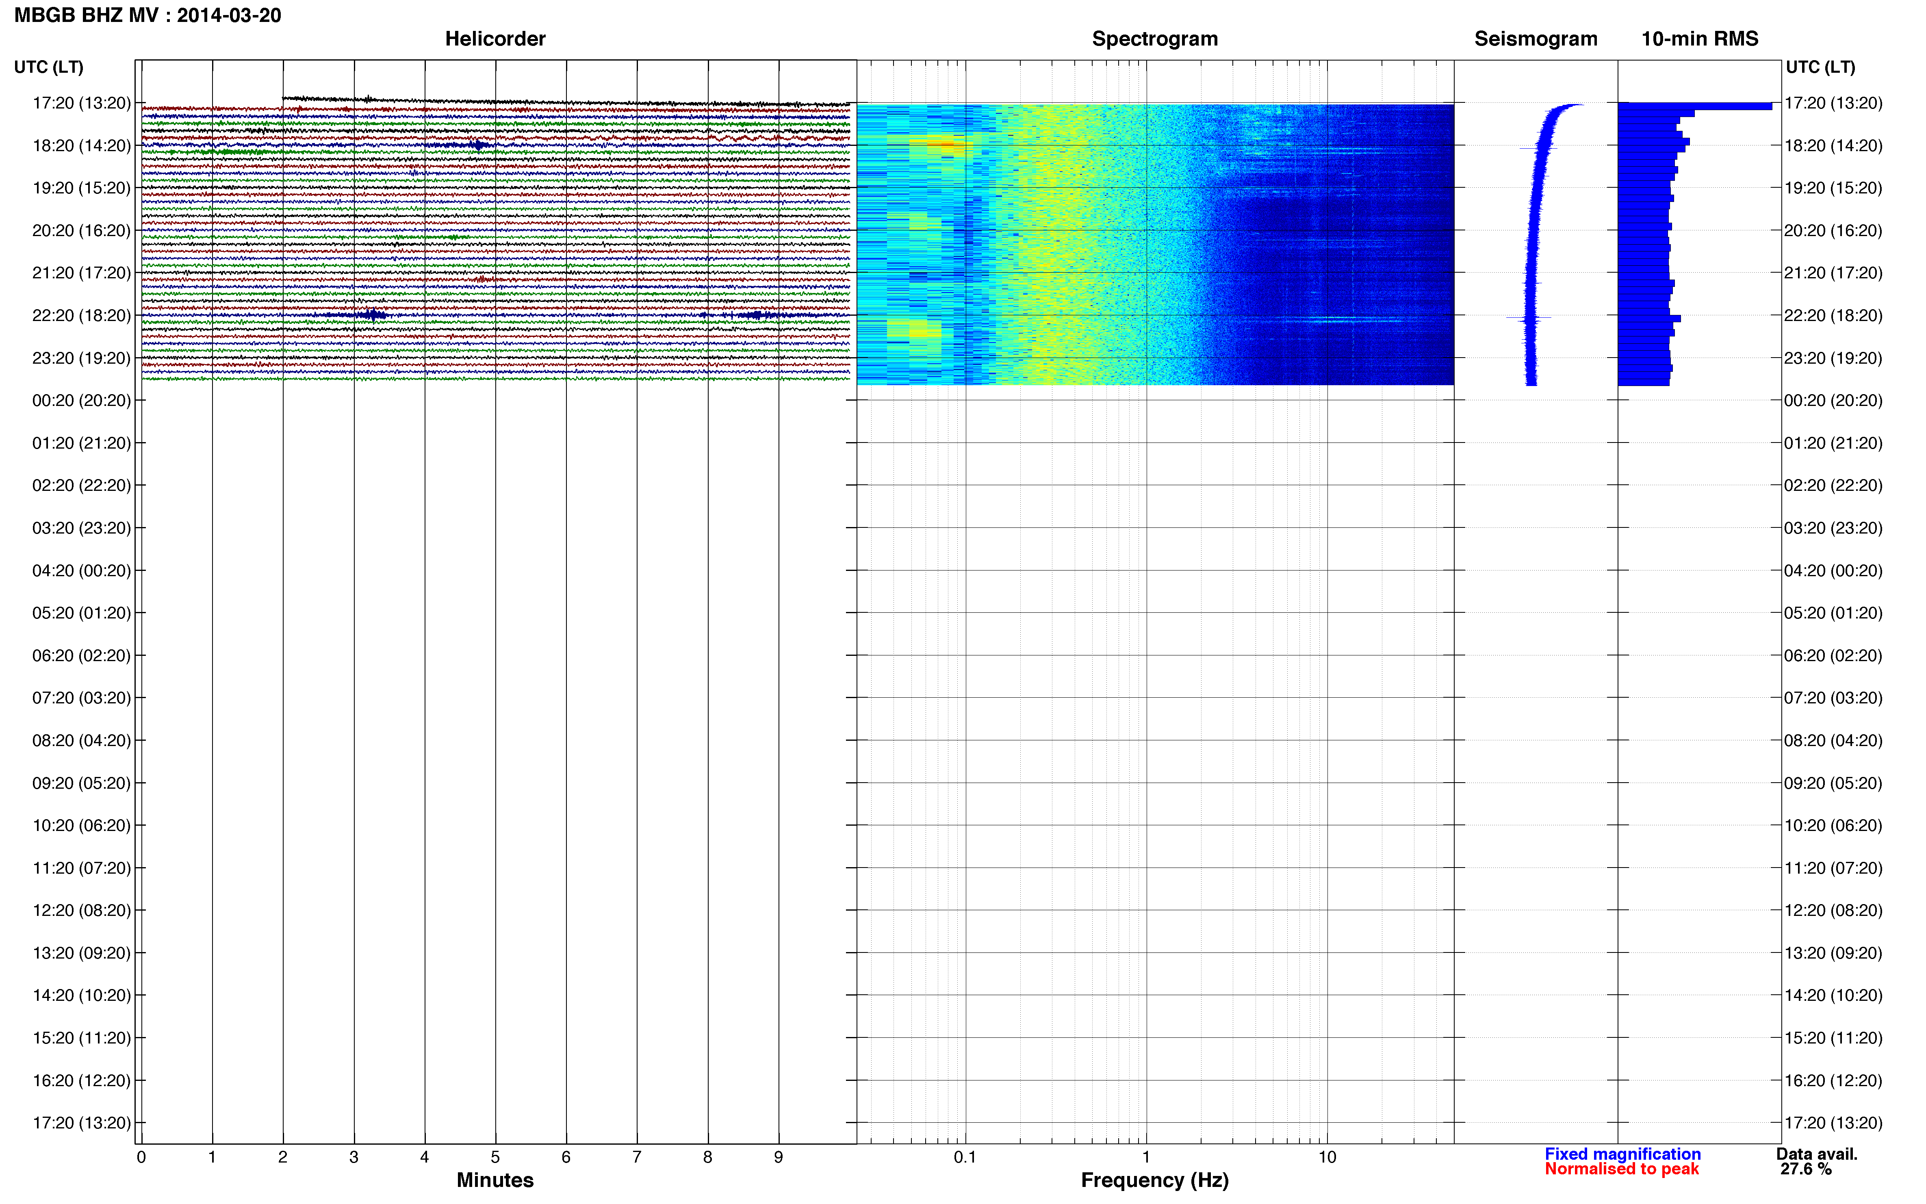Click the Helicorder panel title

pos(495,38)
